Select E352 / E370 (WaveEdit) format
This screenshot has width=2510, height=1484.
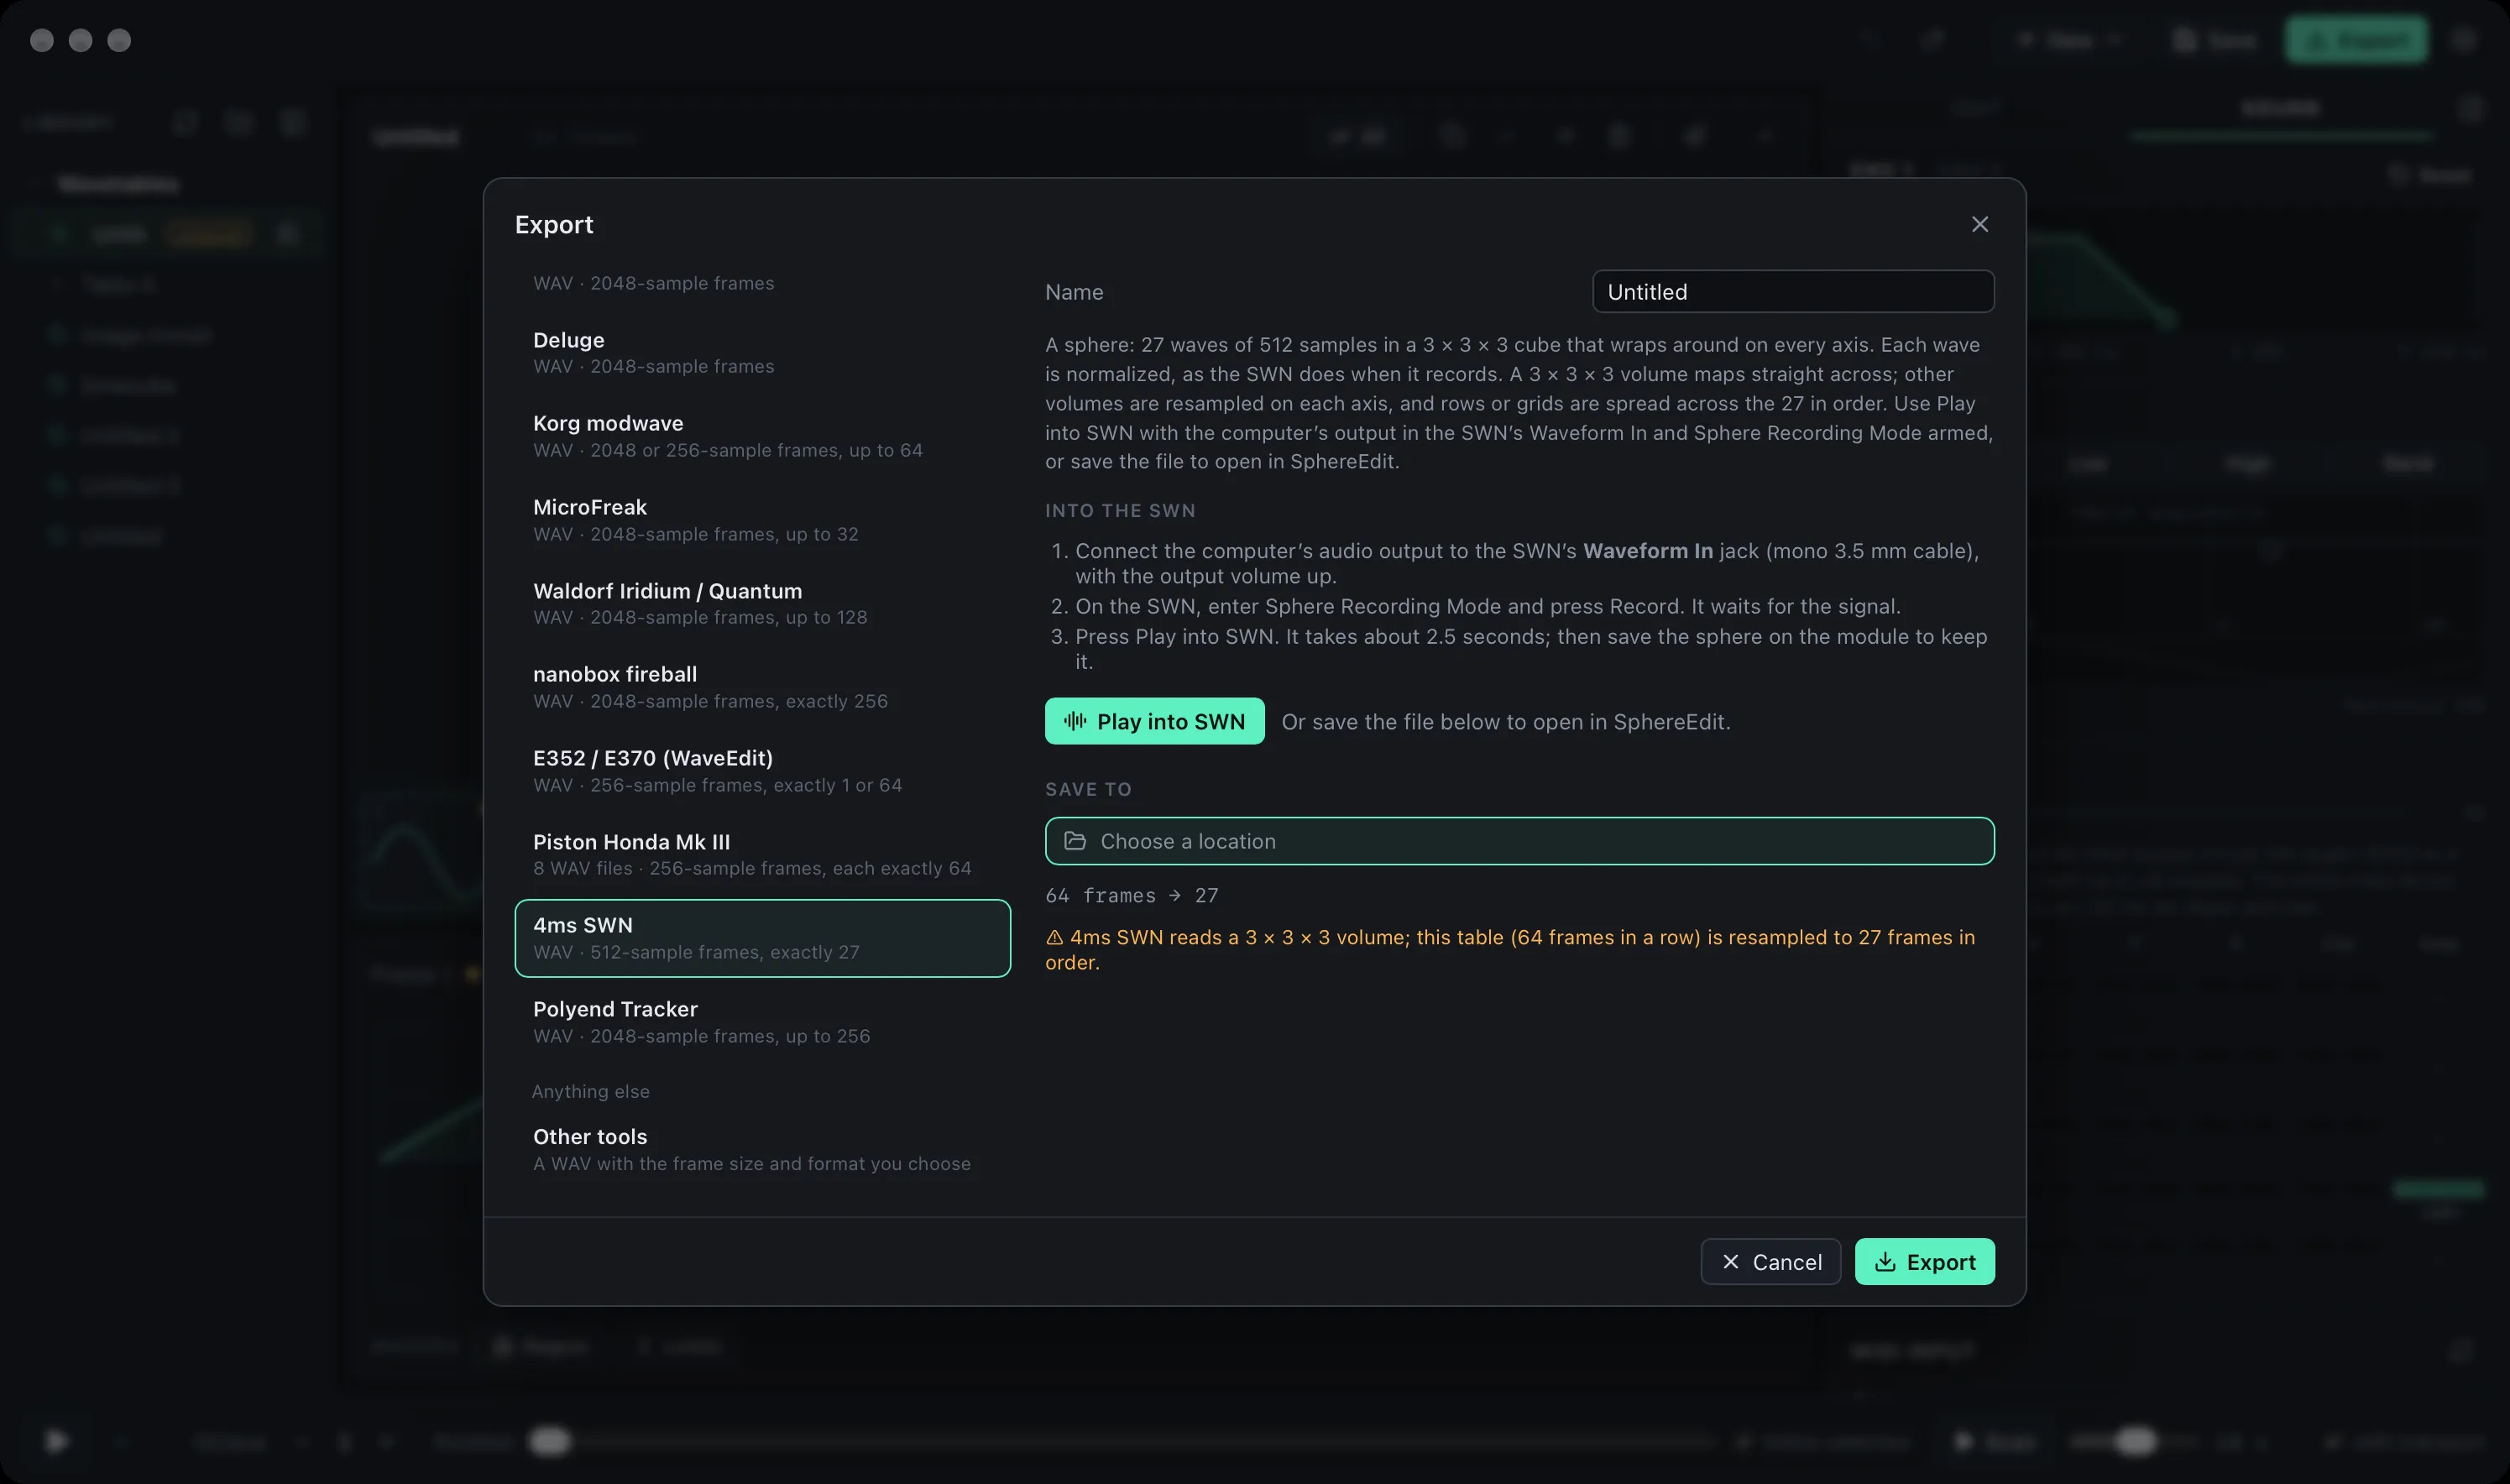click(762, 771)
